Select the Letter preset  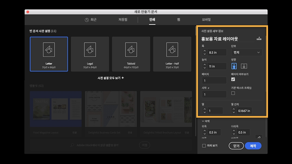coord(49,54)
